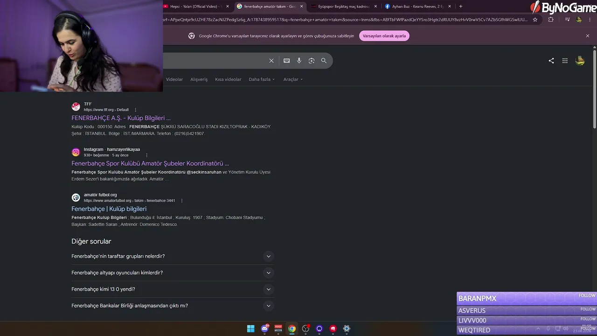Open the red app icon in taskbar

333,329
